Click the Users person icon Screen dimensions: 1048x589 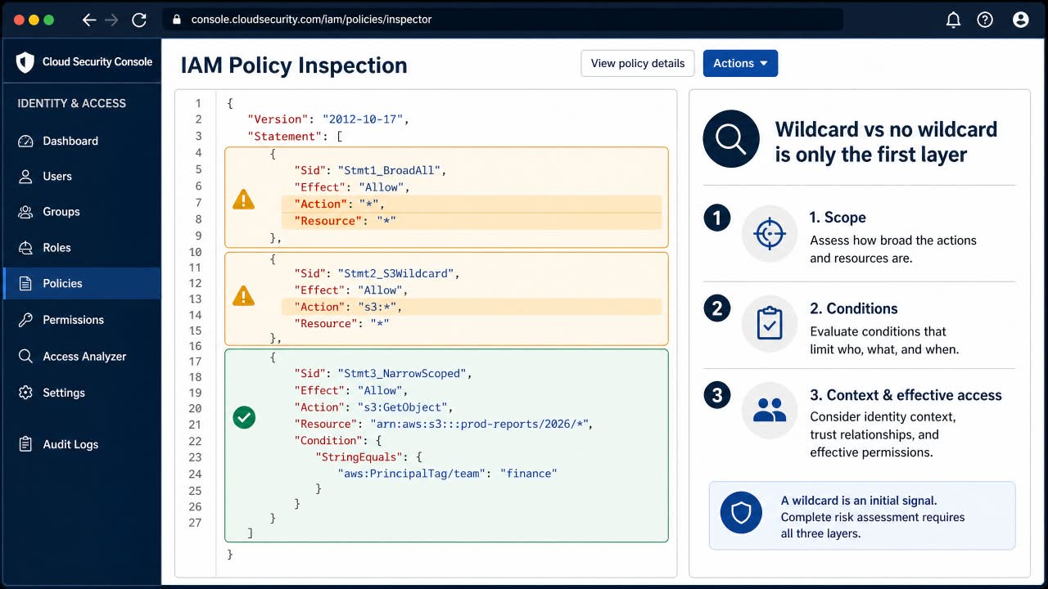(25, 176)
